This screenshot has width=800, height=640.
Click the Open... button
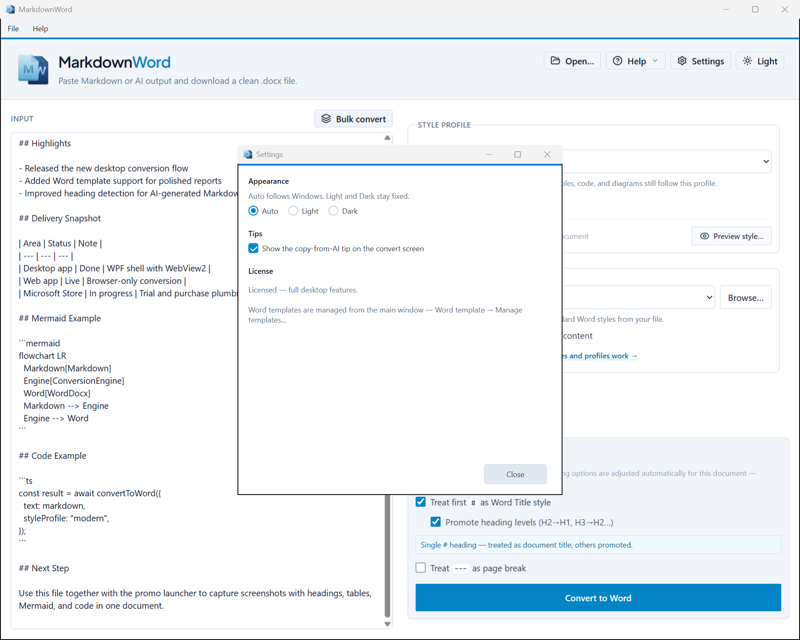[572, 61]
